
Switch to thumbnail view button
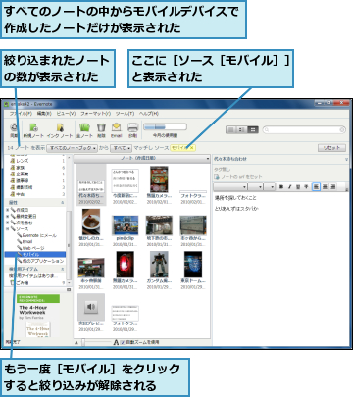pyautogui.click(x=253, y=130)
